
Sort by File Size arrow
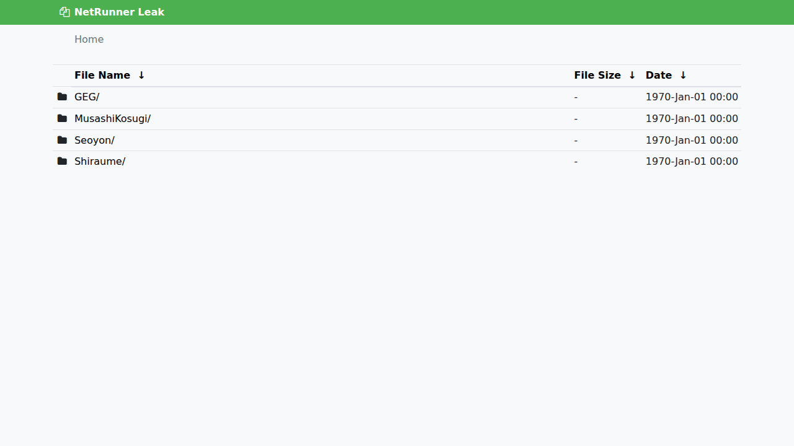632,75
